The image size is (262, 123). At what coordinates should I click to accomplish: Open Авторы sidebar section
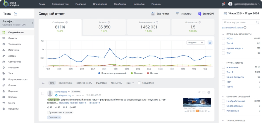click(x=12, y=56)
